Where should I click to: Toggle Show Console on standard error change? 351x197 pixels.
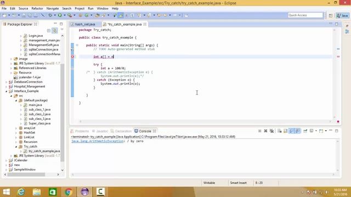click(x=297, y=131)
